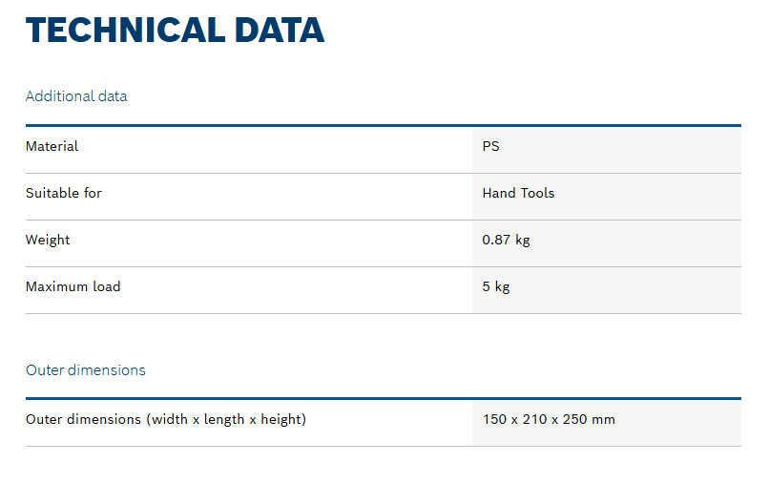Select the 150 x 210 x 250 mm value

click(x=549, y=419)
